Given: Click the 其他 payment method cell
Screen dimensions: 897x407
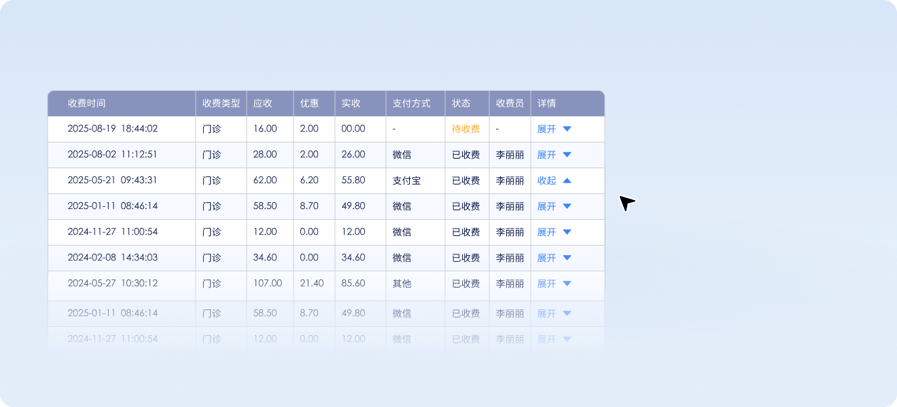Looking at the screenshot, I should (x=402, y=284).
